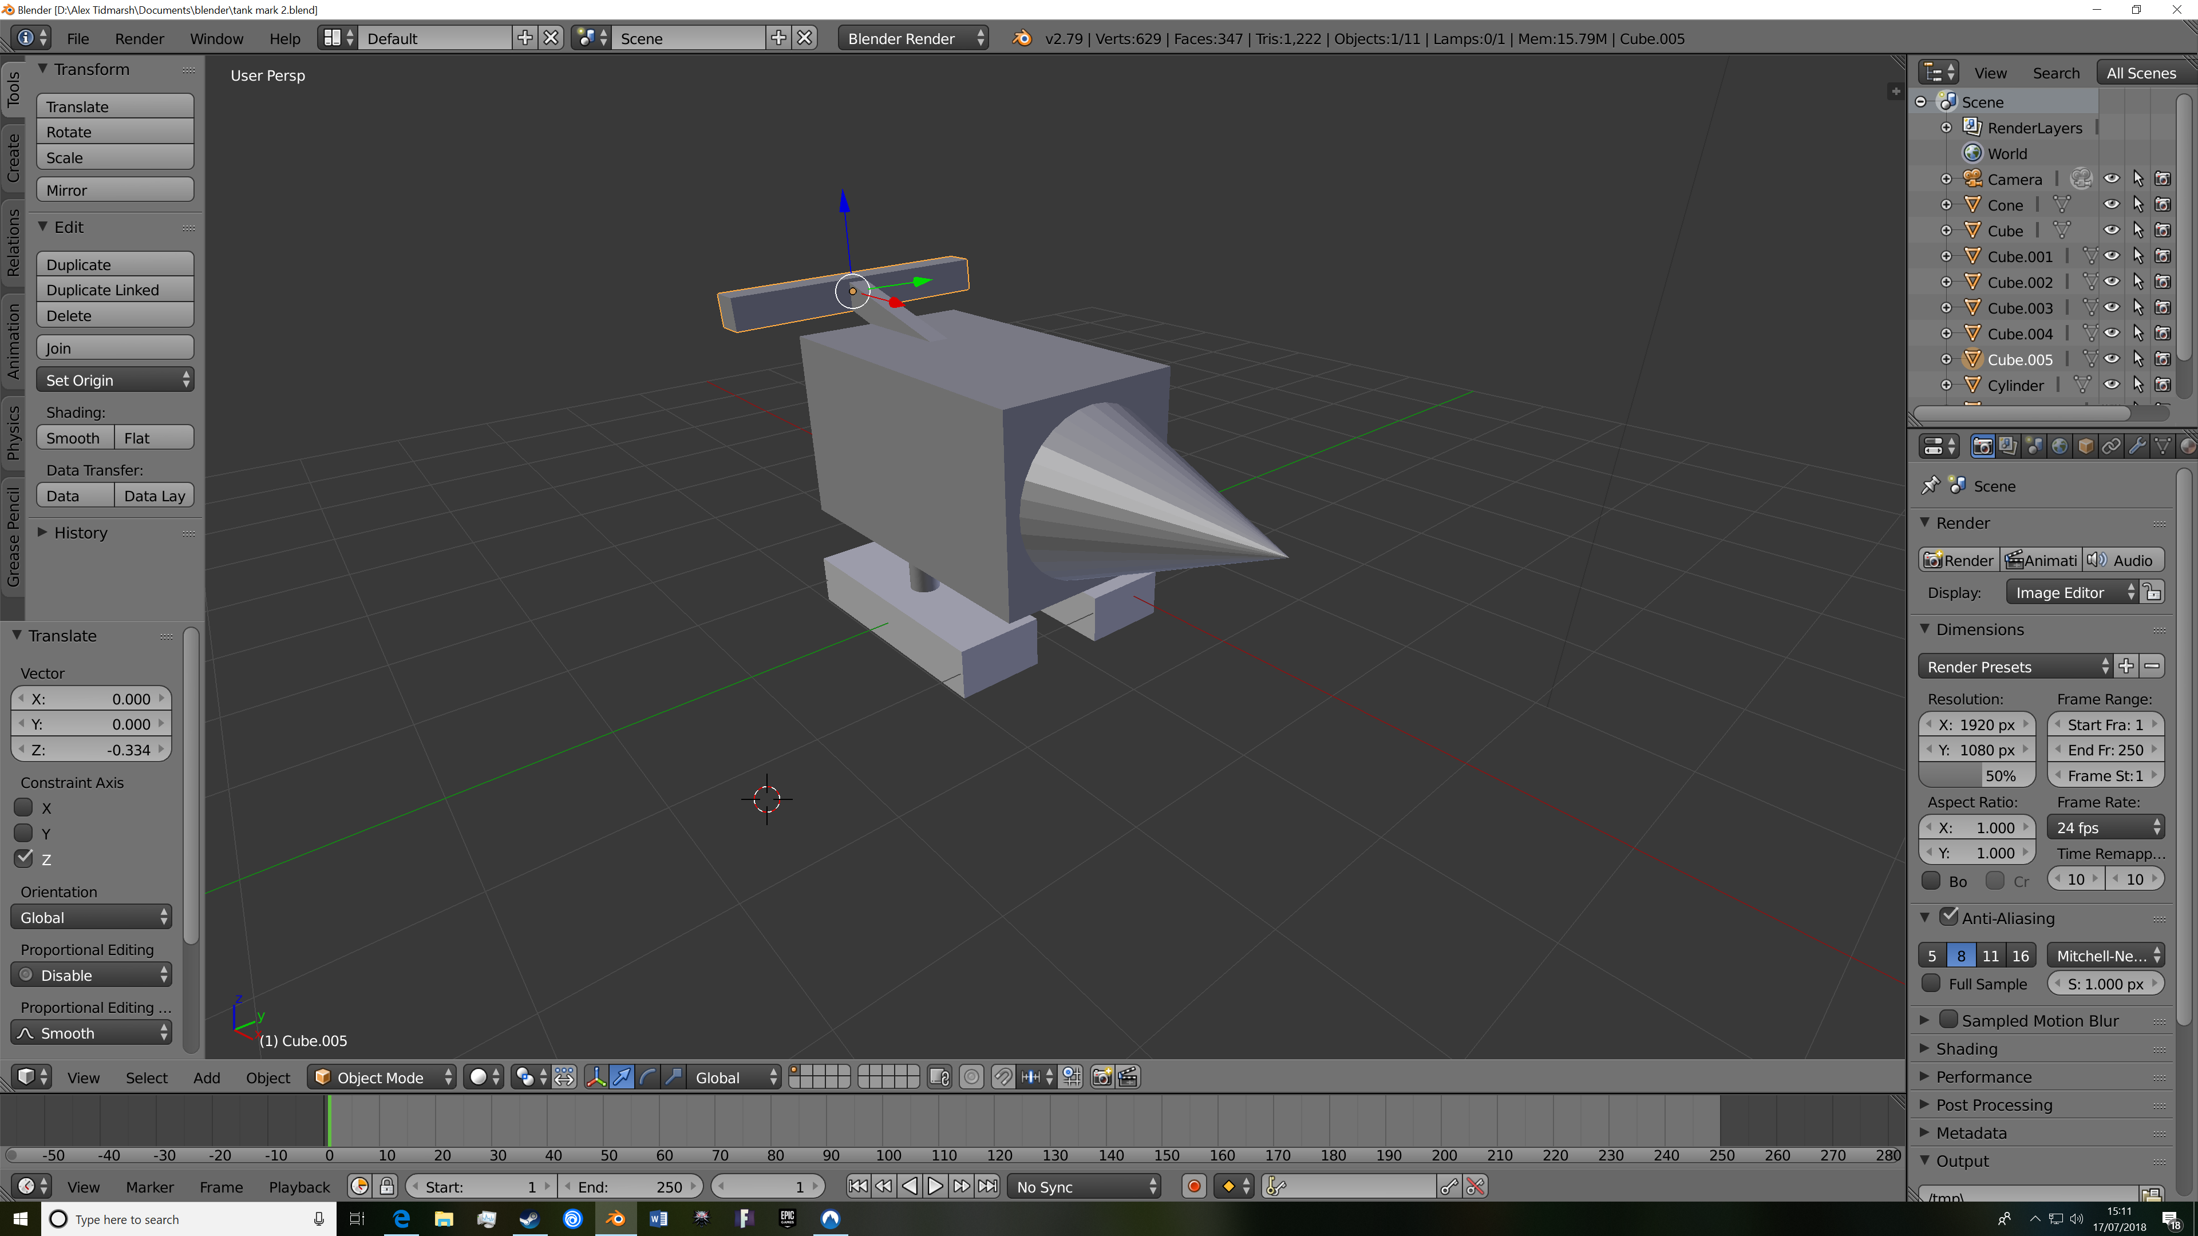Apply Smooth shading button

point(75,438)
